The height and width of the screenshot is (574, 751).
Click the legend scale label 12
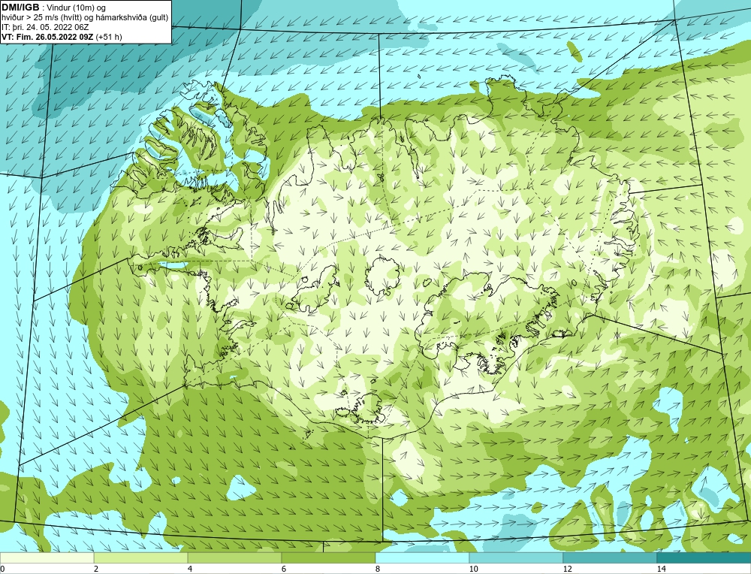568,569
